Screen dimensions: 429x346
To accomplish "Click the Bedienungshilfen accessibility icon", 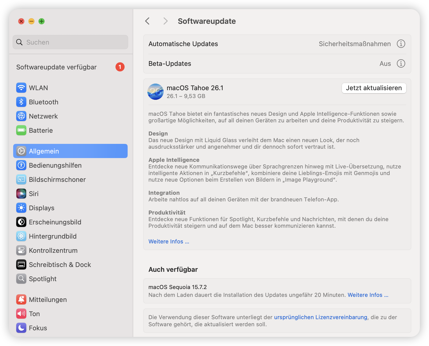I will (21, 165).
